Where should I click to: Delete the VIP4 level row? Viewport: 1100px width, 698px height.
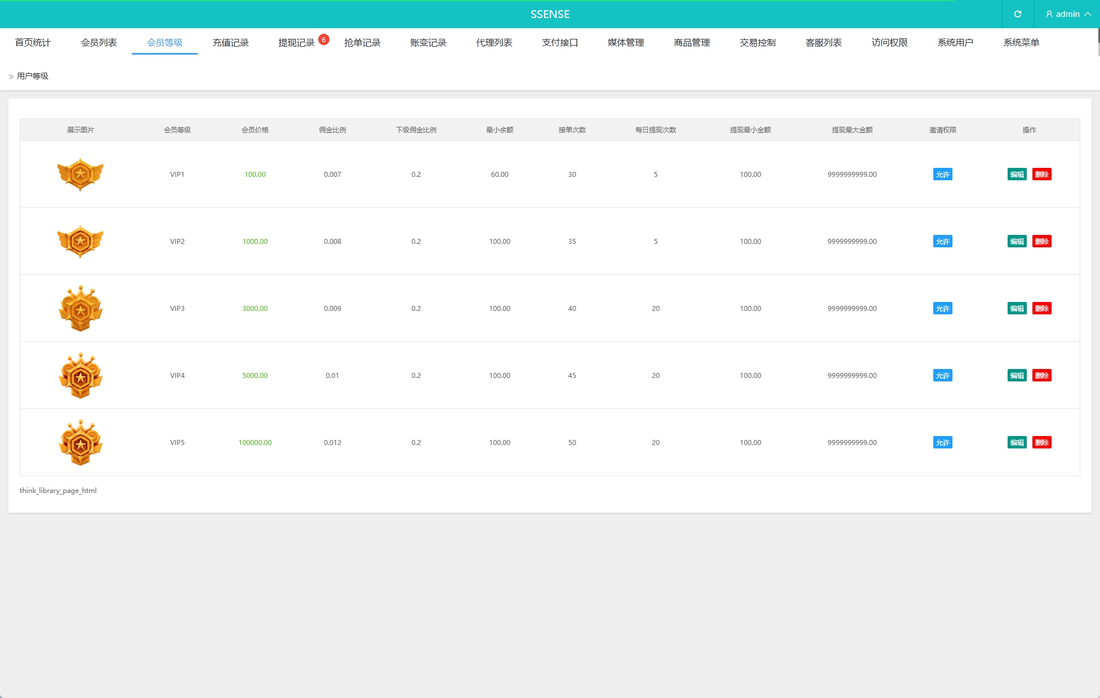tap(1041, 375)
